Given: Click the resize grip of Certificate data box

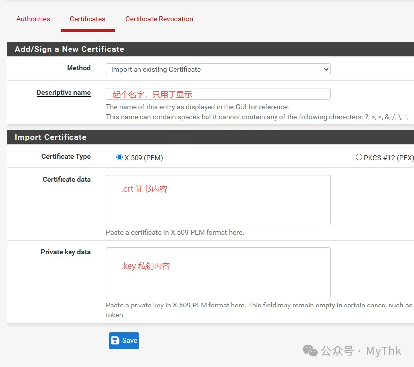Looking at the screenshot, I should (328, 222).
